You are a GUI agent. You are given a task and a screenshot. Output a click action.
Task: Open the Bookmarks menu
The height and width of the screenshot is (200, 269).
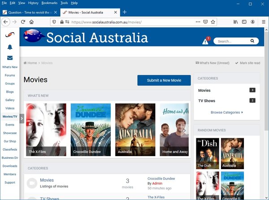click(x=50, y=3)
